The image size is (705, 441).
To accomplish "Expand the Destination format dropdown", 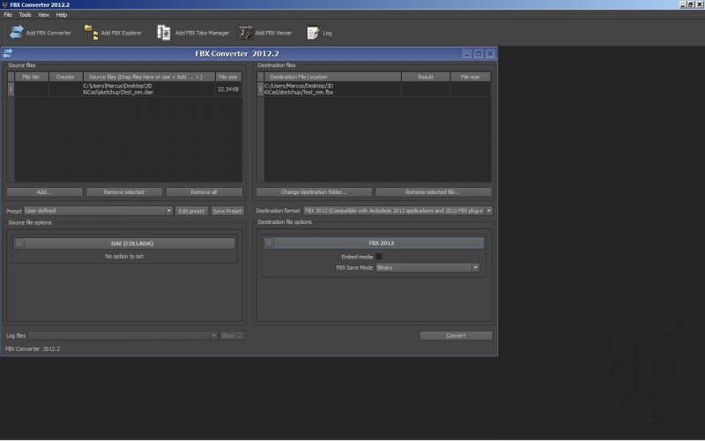I will tap(397, 211).
